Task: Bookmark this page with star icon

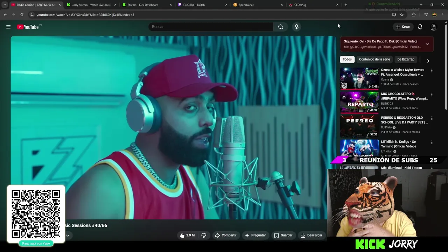Action: 402,15
